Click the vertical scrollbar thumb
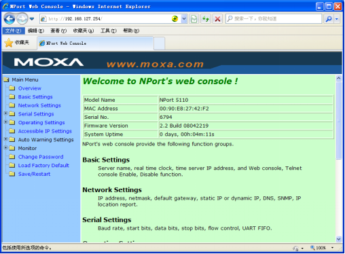Image resolution: width=345 pixels, height=254 pixels. 339,121
